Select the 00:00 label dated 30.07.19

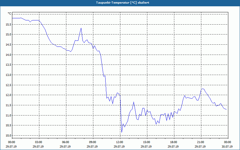[228, 142]
